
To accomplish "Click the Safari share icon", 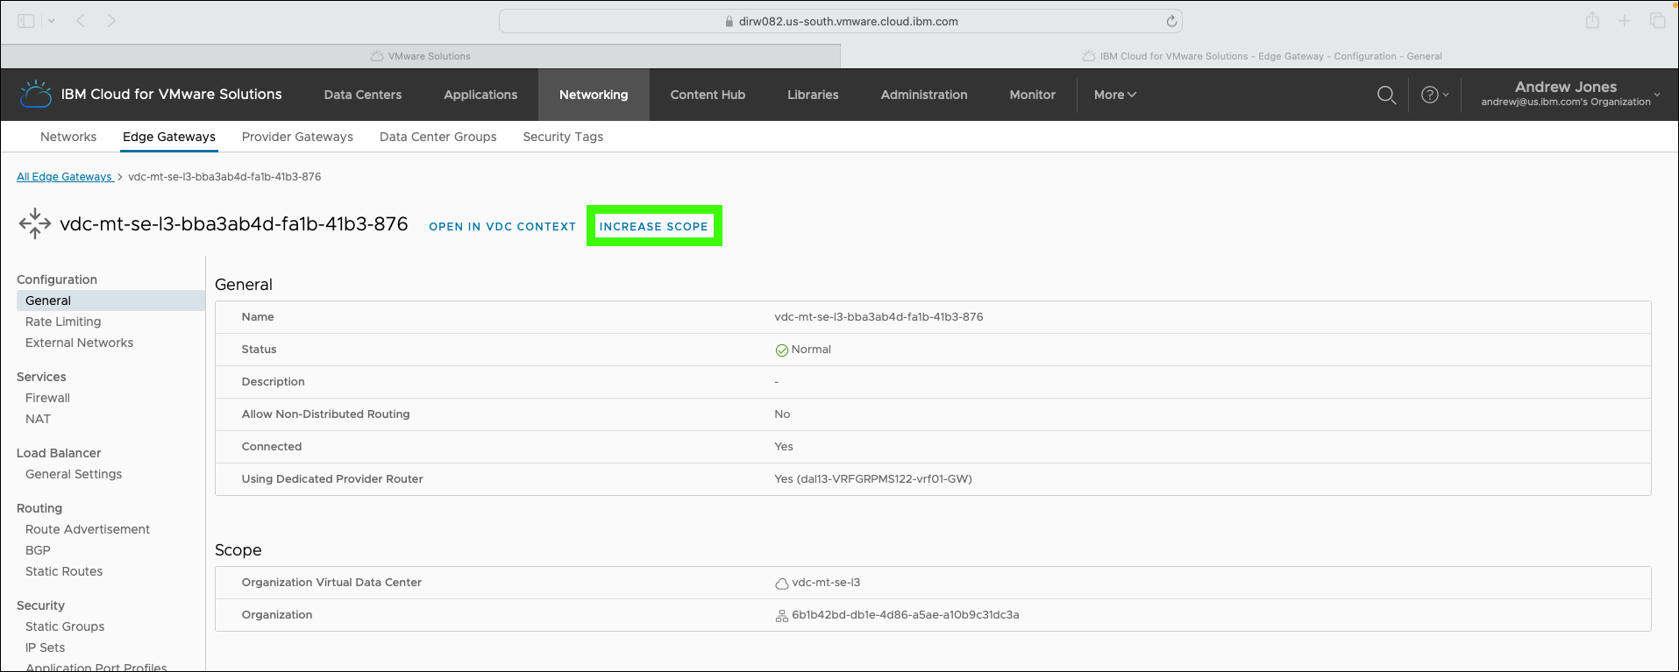I will click(x=1592, y=20).
